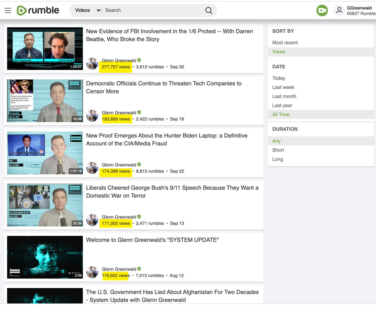
Task: Click channel avatar on Hunter Biden Laptop video
Action: 92,168
